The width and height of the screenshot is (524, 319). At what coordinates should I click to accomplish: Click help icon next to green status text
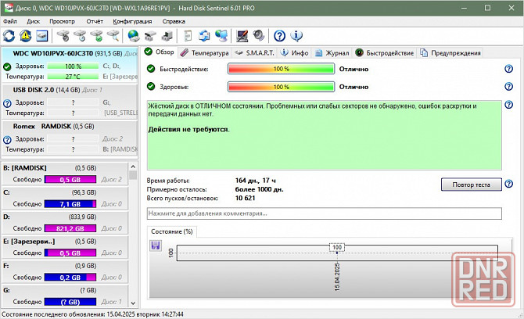tap(508, 105)
